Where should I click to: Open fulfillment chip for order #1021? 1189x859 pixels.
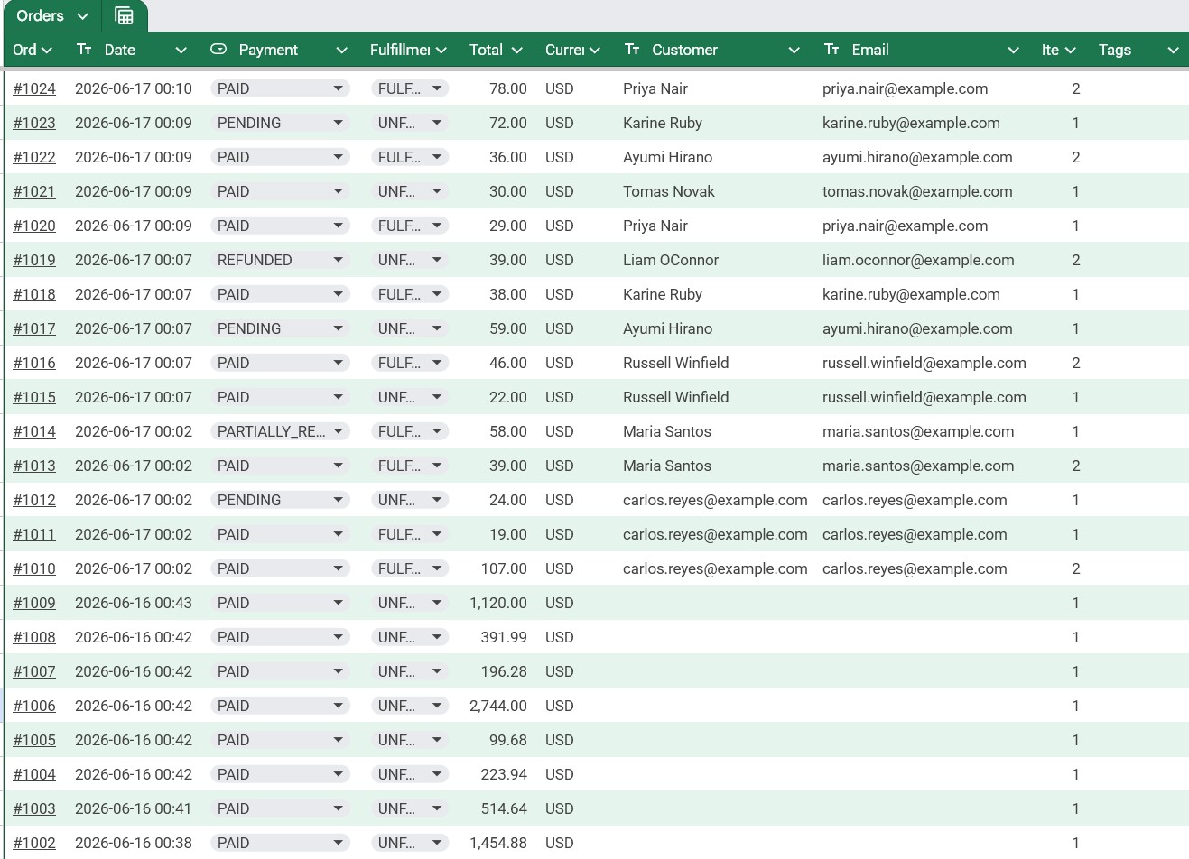click(410, 191)
